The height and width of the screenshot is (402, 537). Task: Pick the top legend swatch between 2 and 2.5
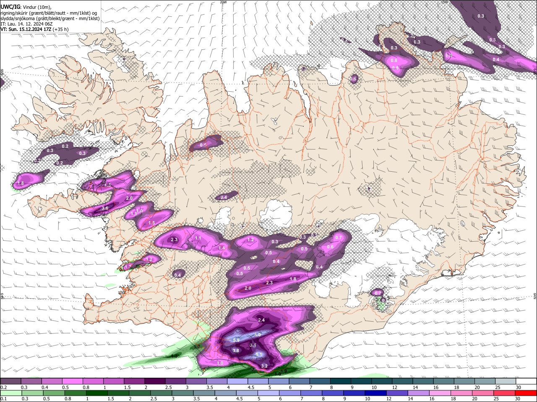tap(155, 381)
